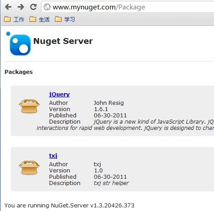
Task: Click the NuGet Server logo
Action: point(18,43)
